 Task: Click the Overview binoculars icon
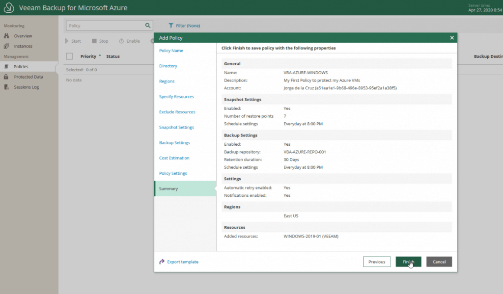pos(6,36)
